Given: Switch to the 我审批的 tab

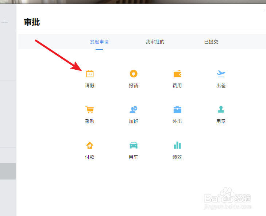Looking at the screenshot, I should pos(155,42).
